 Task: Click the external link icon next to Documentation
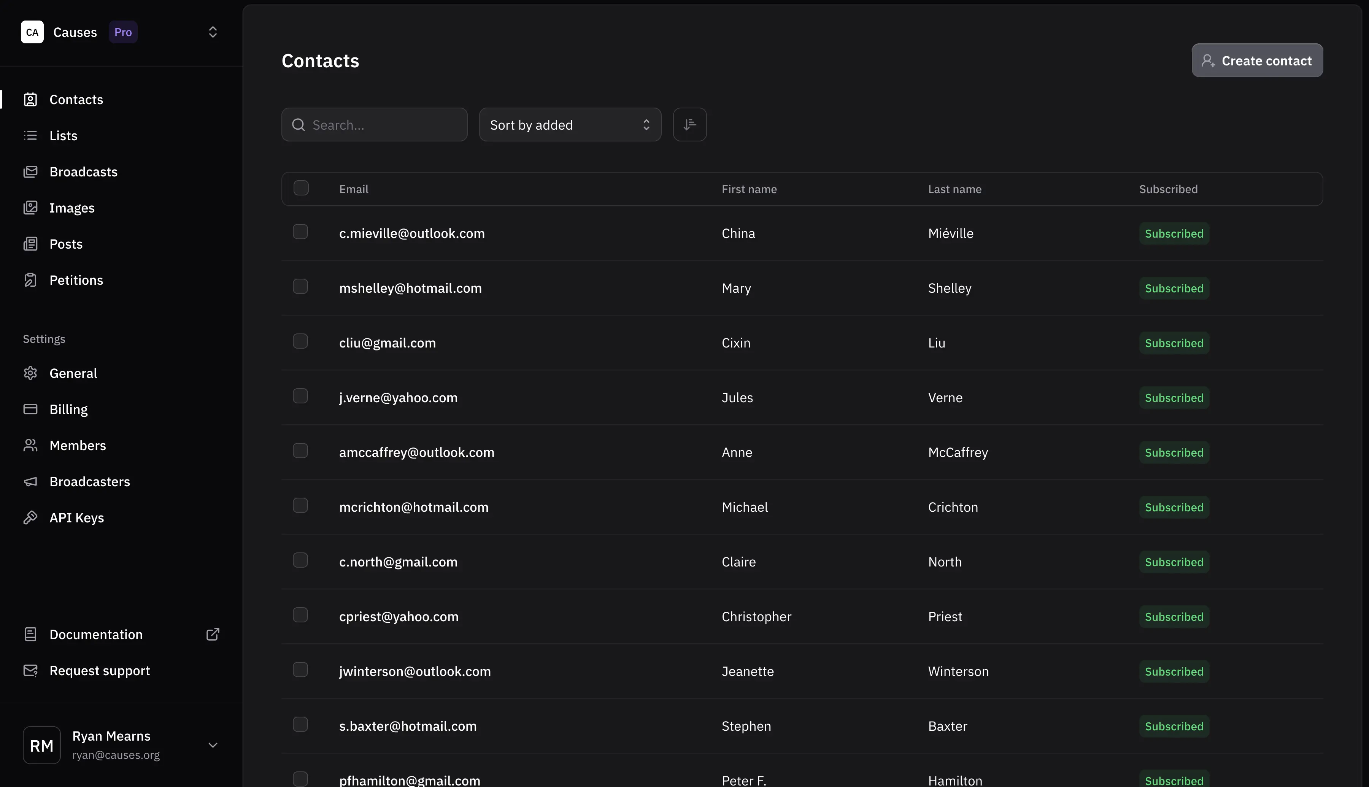click(x=213, y=634)
